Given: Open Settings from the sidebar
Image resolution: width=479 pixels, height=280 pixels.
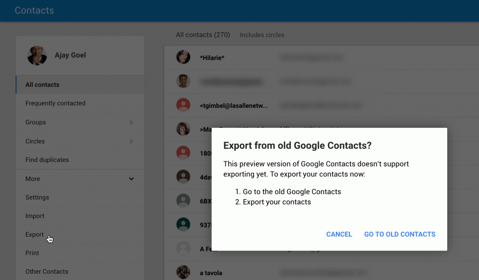Looking at the screenshot, I should 37,197.
